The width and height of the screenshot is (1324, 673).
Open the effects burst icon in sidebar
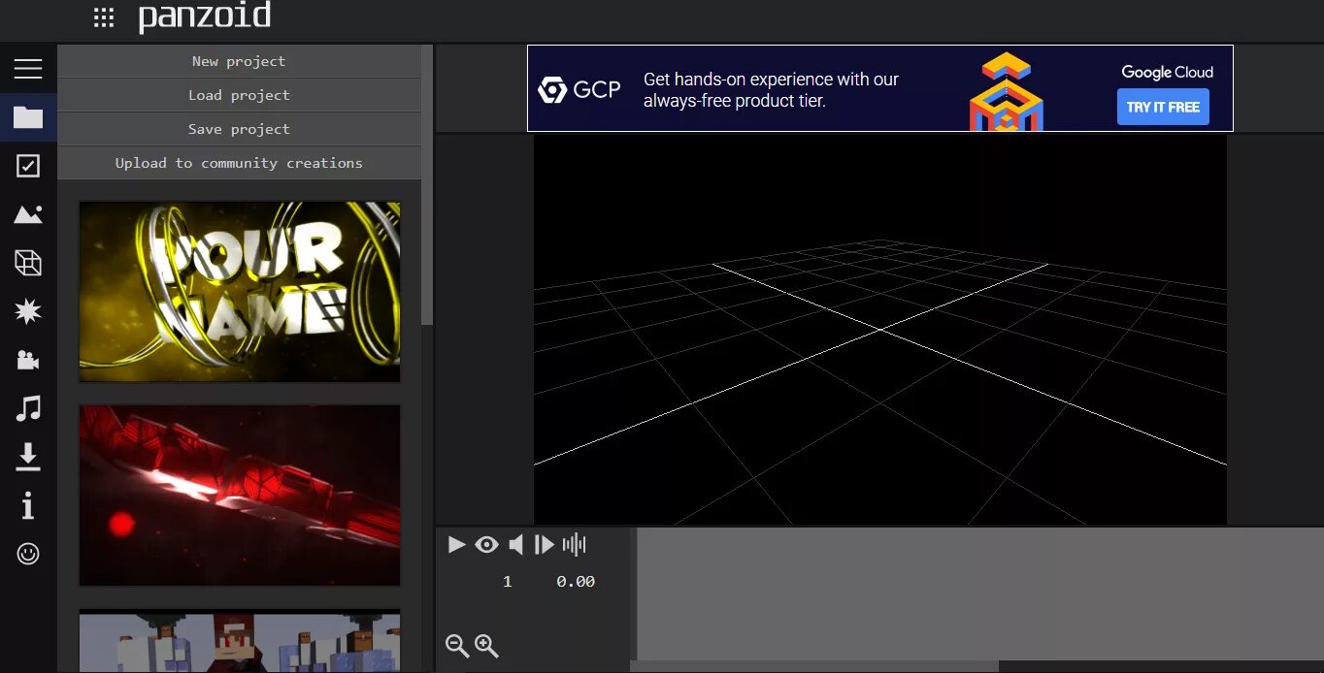coord(28,311)
